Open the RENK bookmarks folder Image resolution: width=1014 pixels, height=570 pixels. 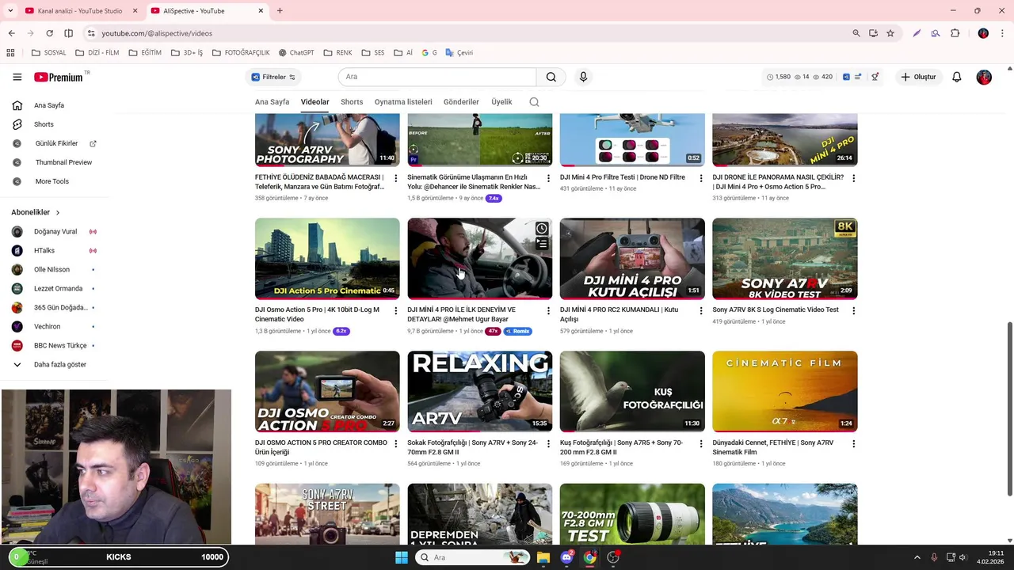[x=337, y=53]
